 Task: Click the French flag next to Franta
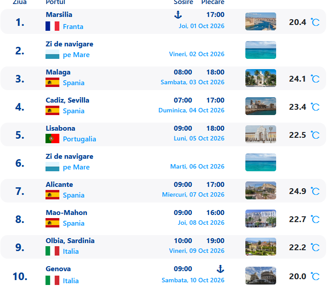point(52,26)
